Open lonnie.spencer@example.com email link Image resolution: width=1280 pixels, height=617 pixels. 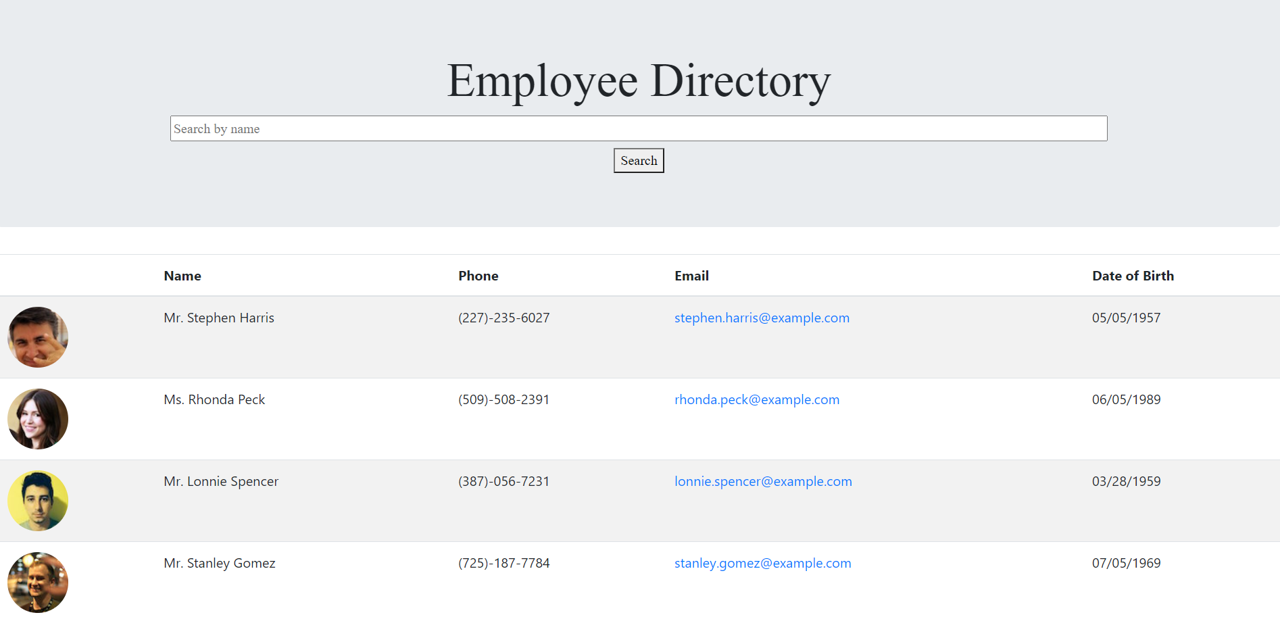click(763, 481)
